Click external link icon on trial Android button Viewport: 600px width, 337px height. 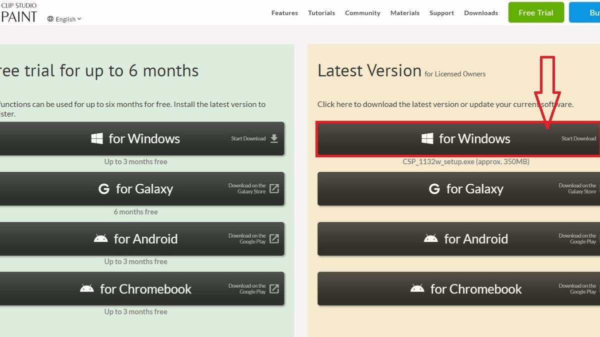tap(274, 239)
